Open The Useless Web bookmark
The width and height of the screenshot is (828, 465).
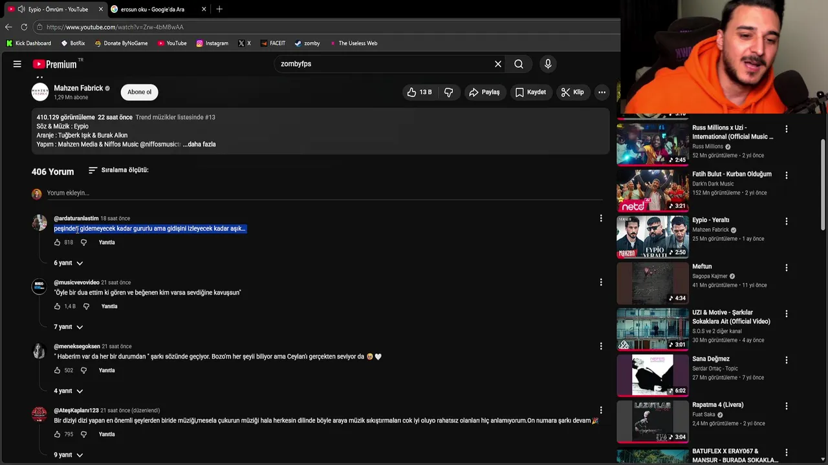[353, 43]
